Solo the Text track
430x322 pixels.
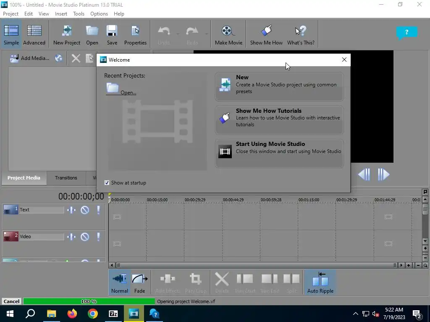pyautogui.click(x=98, y=210)
